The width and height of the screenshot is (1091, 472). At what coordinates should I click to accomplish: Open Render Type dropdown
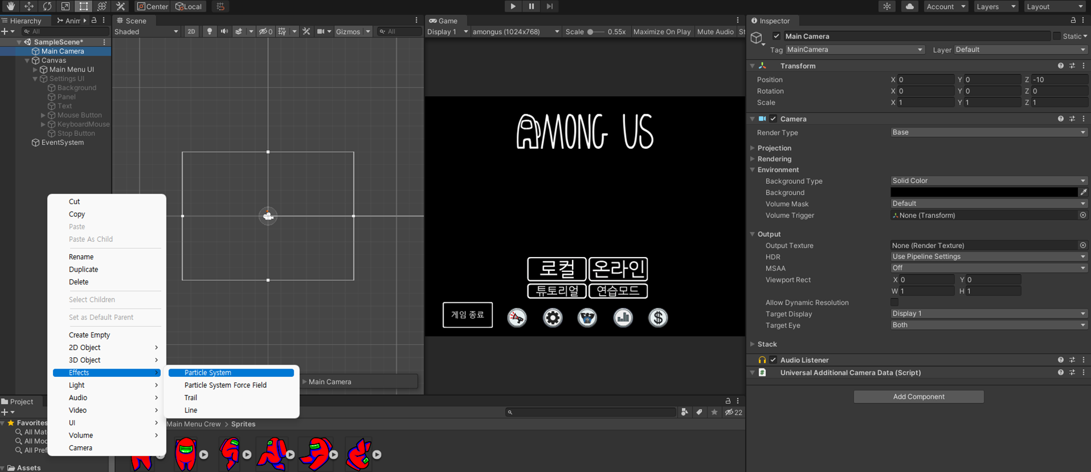click(989, 132)
